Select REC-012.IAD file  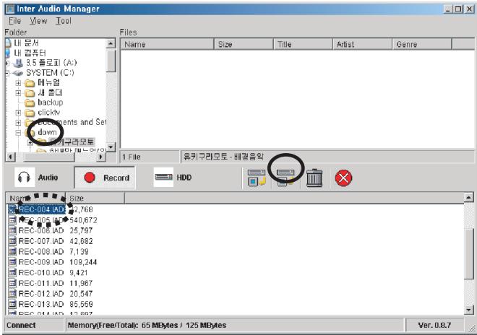click(x=41, y=294)
